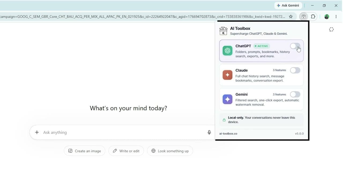Toggle the ChatGPT switch in AI Toolbox
343x192 pixels.
(295, 46)
